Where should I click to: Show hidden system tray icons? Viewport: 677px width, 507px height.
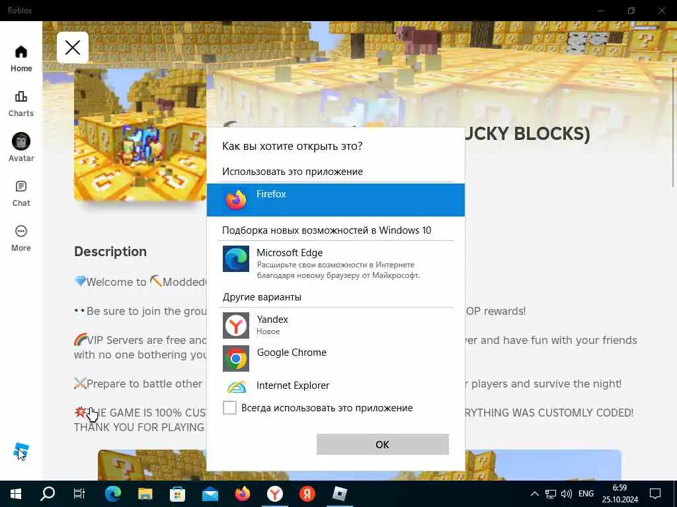pos(534,494)
